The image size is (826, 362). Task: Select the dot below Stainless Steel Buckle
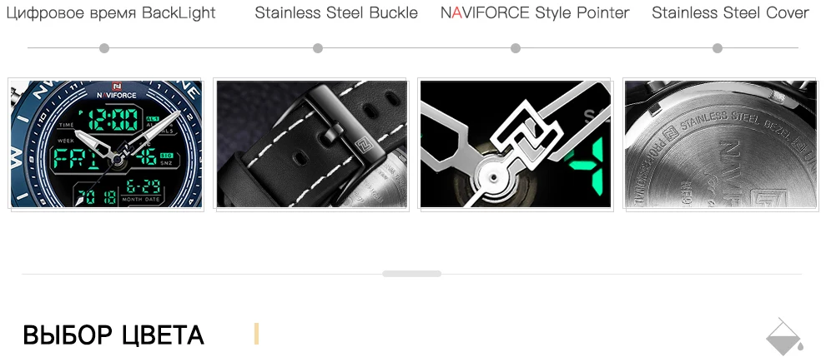point(318,48)
